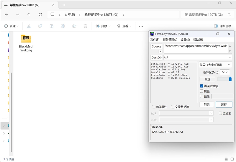Add a new Explorer tab
This screenshot has width=236, height=162.
click(x=64, y=5)
